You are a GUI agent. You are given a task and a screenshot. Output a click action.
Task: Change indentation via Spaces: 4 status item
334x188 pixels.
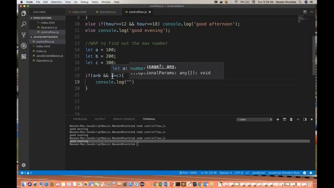point(225,173)
